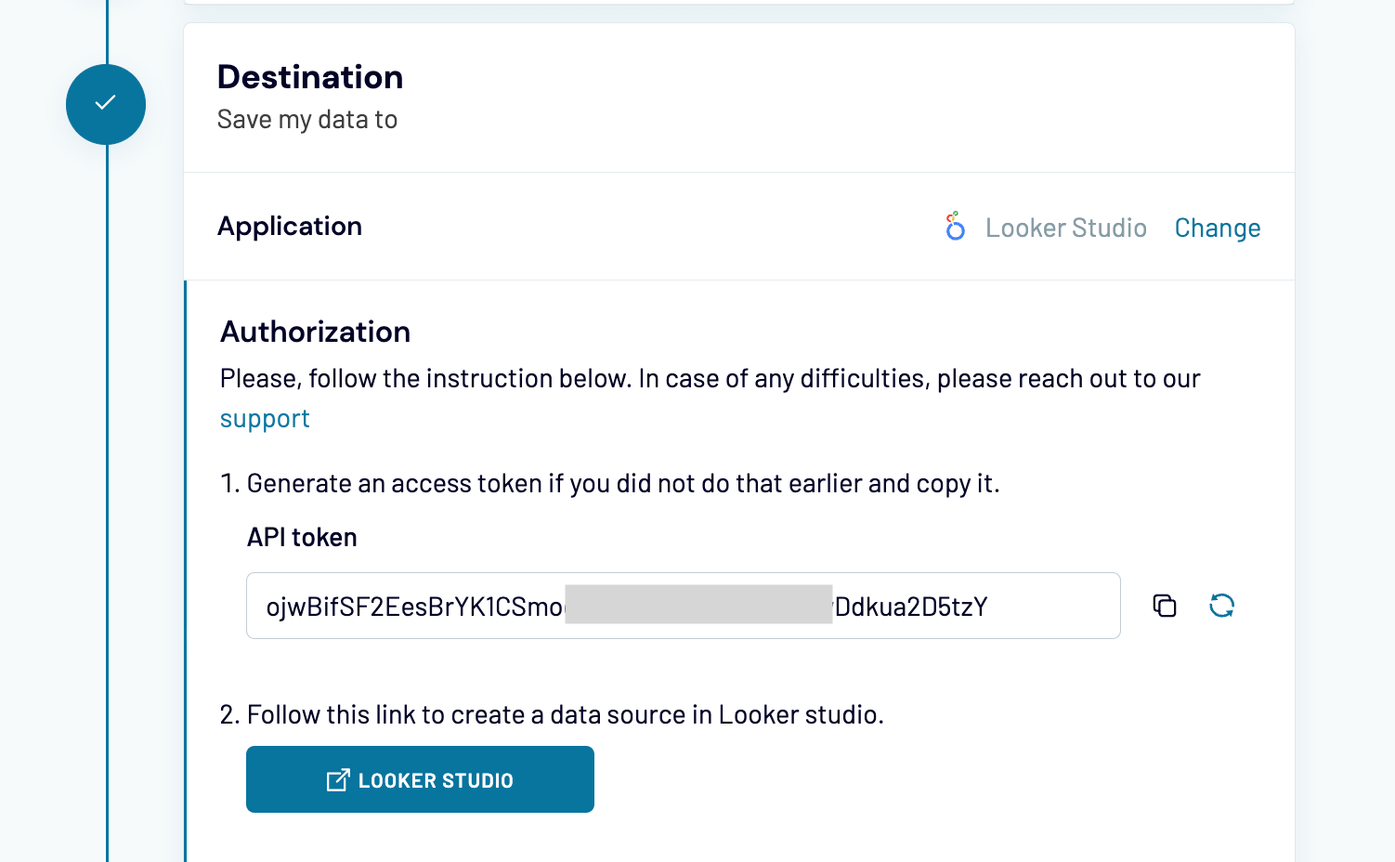Select the Application row
1395x862 pixels.
290,226
